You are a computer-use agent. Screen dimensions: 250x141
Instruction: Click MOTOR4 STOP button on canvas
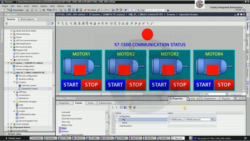point(224,85)
